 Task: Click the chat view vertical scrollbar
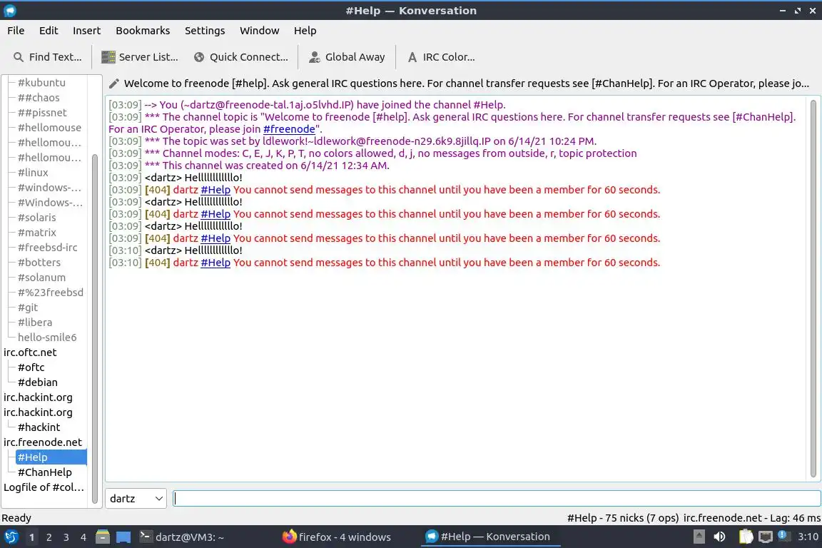pyautogui.click(x=813, y=288)
